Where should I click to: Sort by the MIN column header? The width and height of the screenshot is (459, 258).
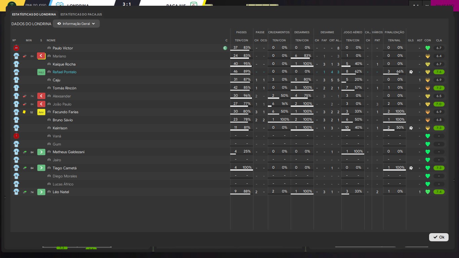29,40
